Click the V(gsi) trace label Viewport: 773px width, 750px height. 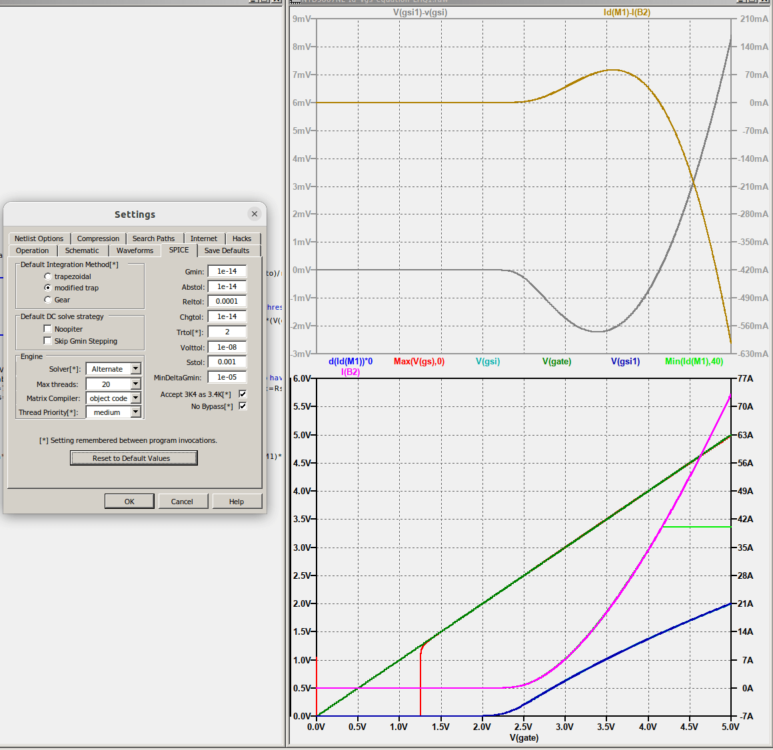[x=488, y=361]
